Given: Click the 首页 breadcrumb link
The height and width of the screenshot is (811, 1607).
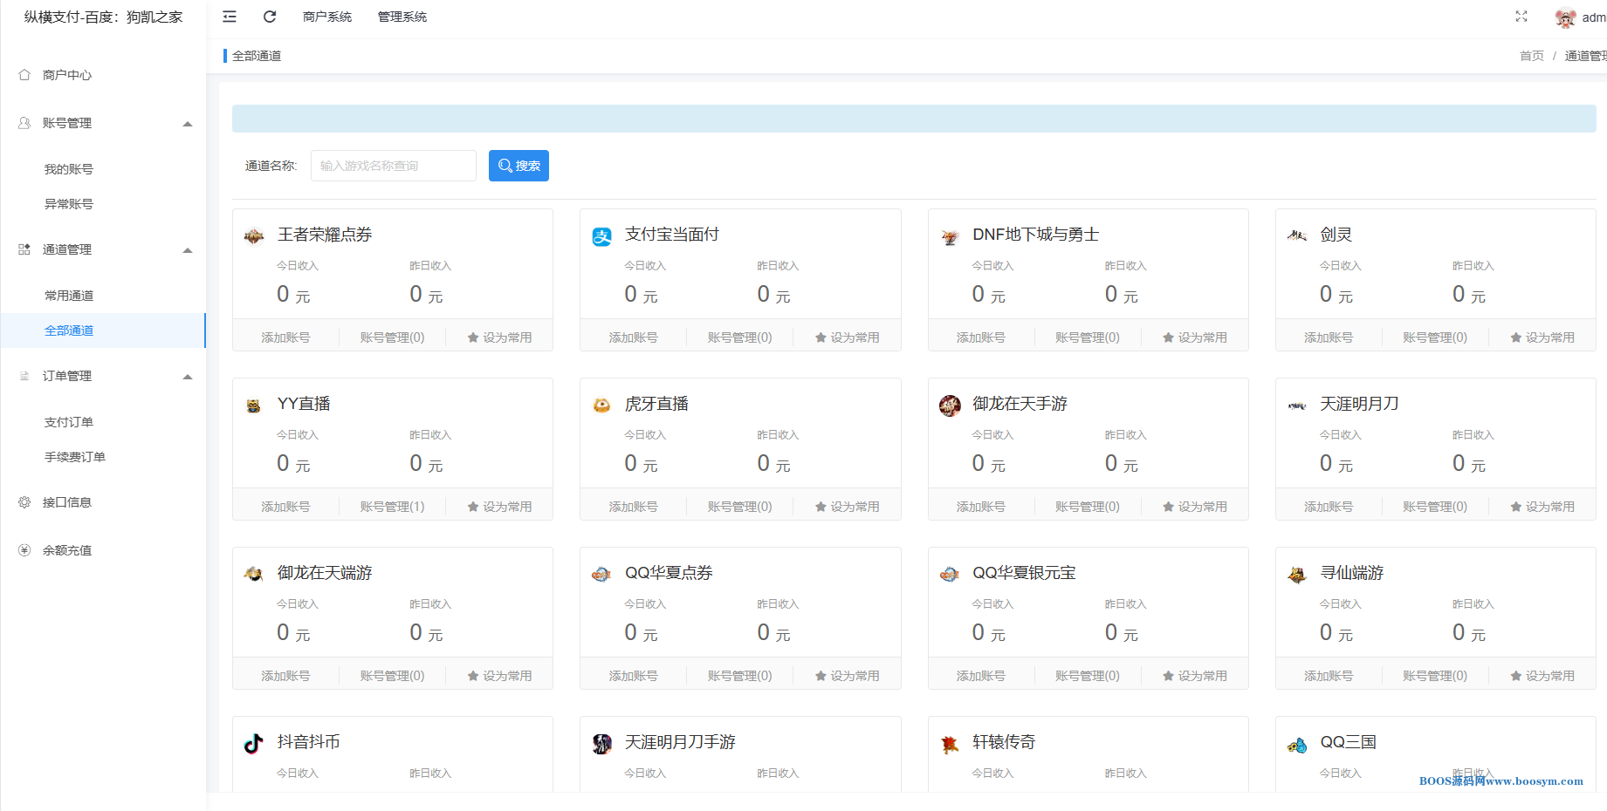Looking at the screenshot, I should 1532,56.
